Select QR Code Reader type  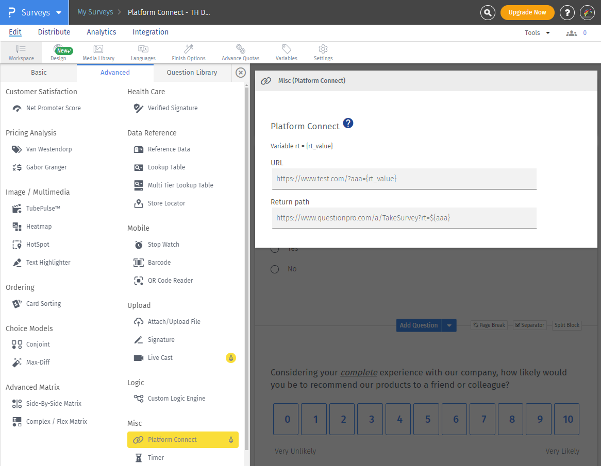[x=163, y=280]
